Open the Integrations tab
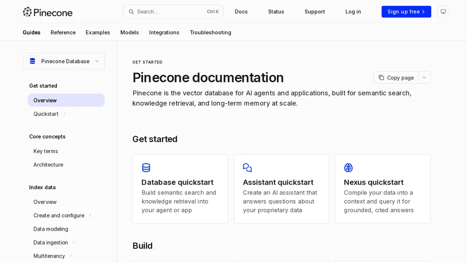This screenshot has width=467, height=263. pos(164,32)
